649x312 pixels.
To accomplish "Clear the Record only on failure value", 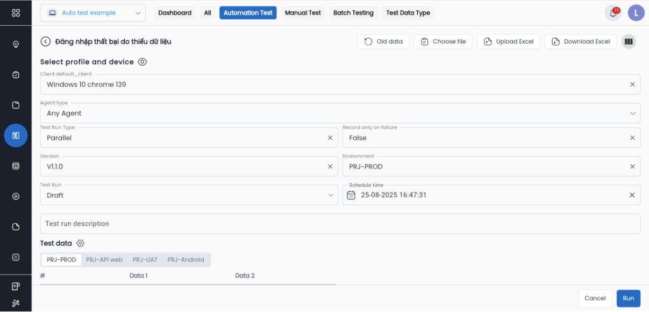I will 632,138.
